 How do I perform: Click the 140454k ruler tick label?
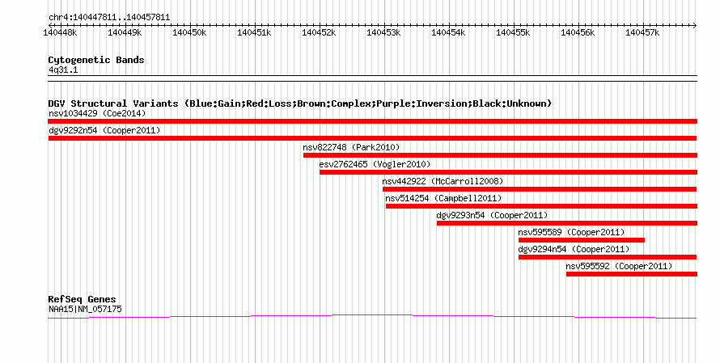449,32
